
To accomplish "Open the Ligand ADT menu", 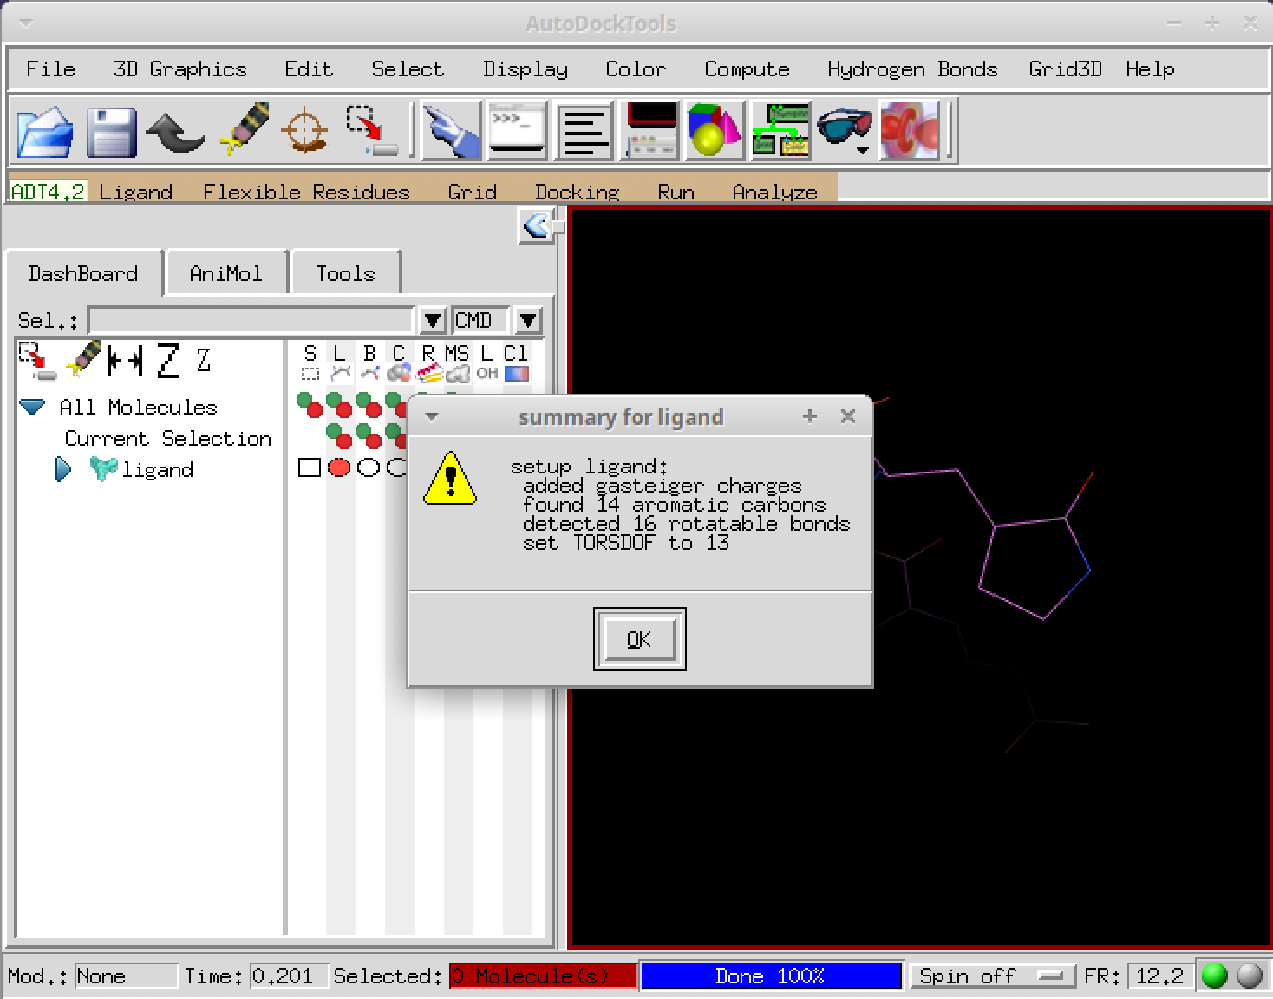I will 136,192.
